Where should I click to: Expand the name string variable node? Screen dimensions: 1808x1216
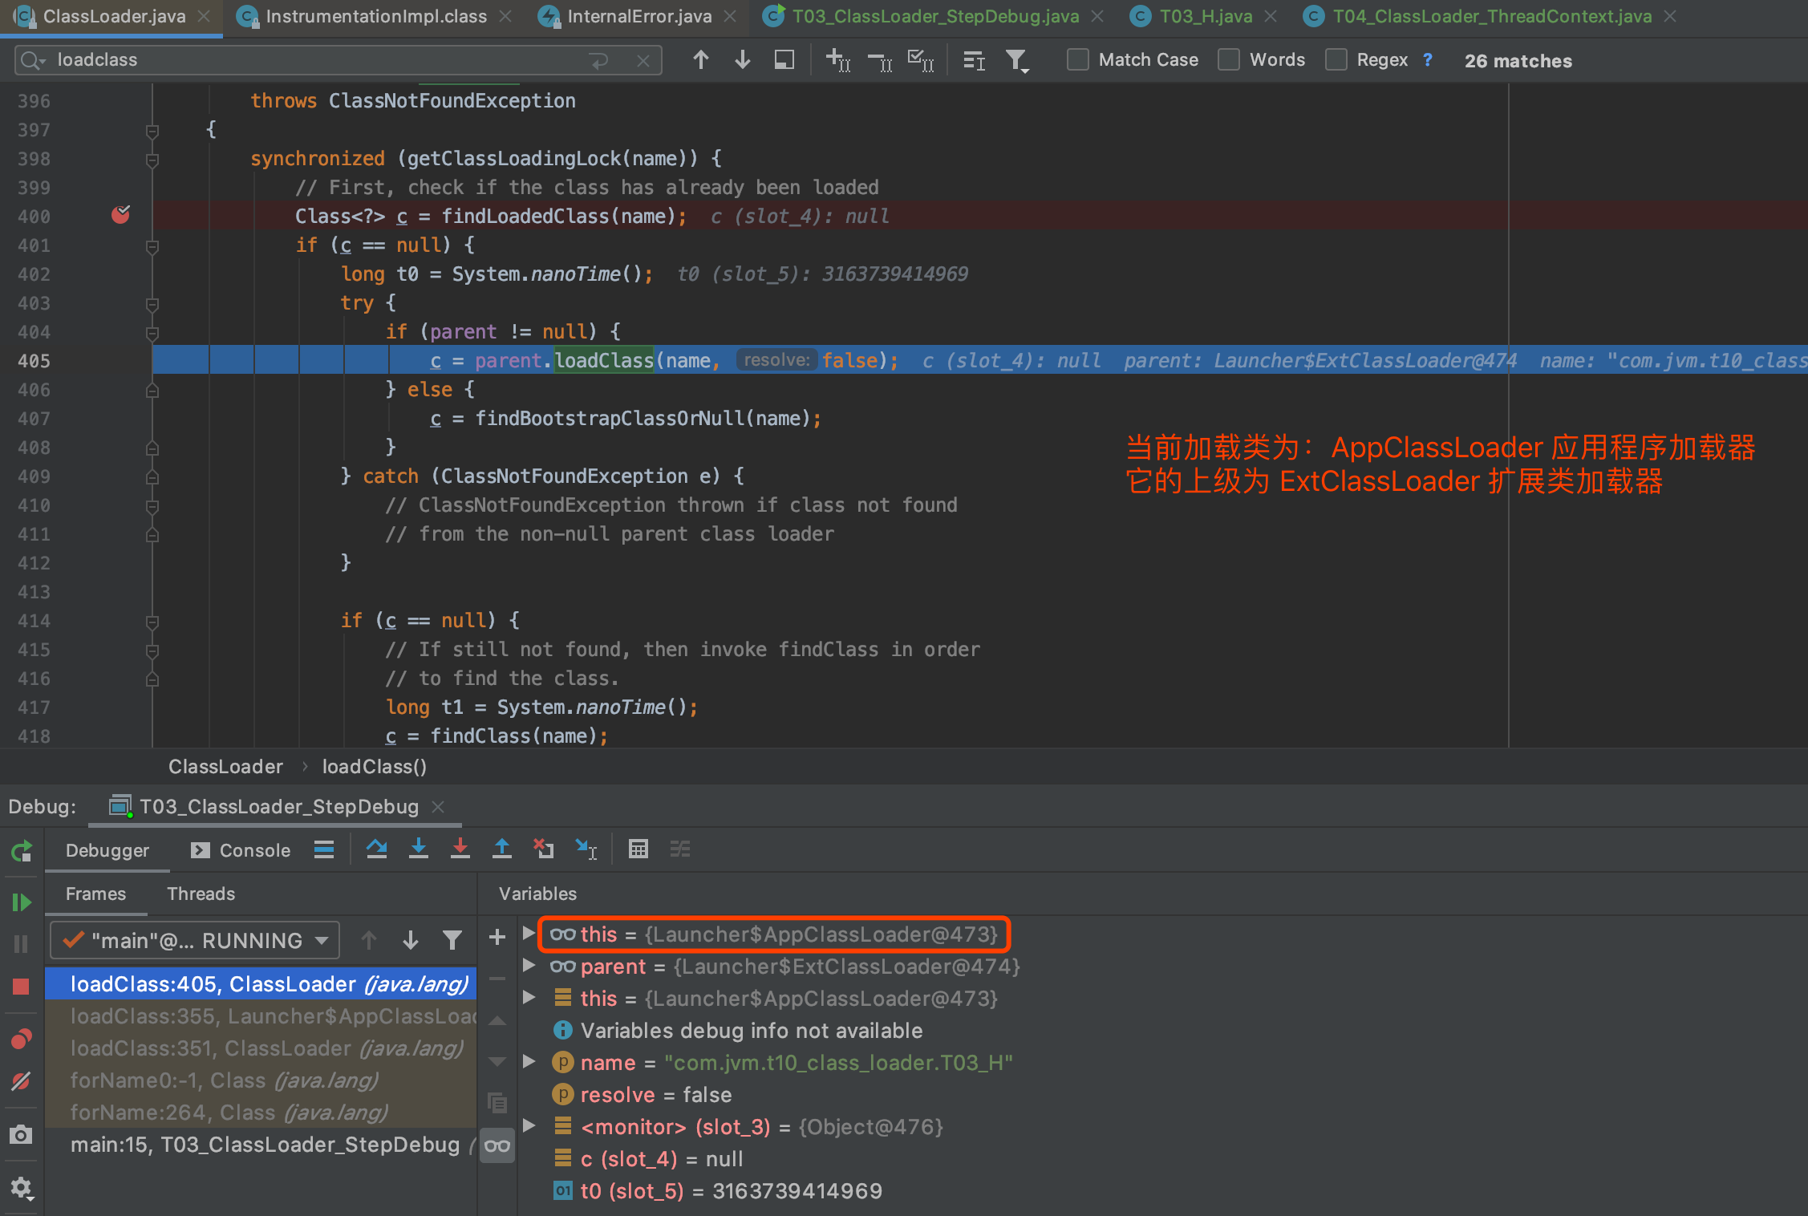(529, 1063)
